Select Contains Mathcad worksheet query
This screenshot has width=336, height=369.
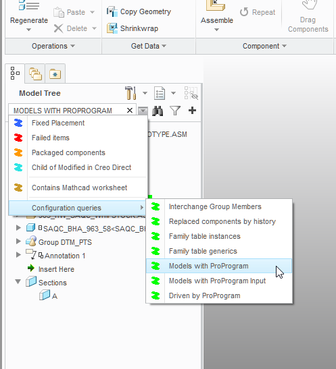click(78, 188)
